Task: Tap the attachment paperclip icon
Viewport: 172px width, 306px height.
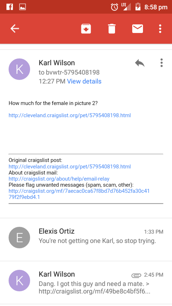Action: pos(136,275)
